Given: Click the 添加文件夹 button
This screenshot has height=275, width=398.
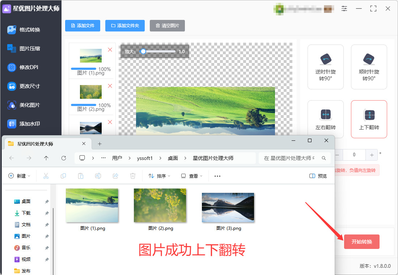Looking at the screenshot, I should (x=125, y=26).
